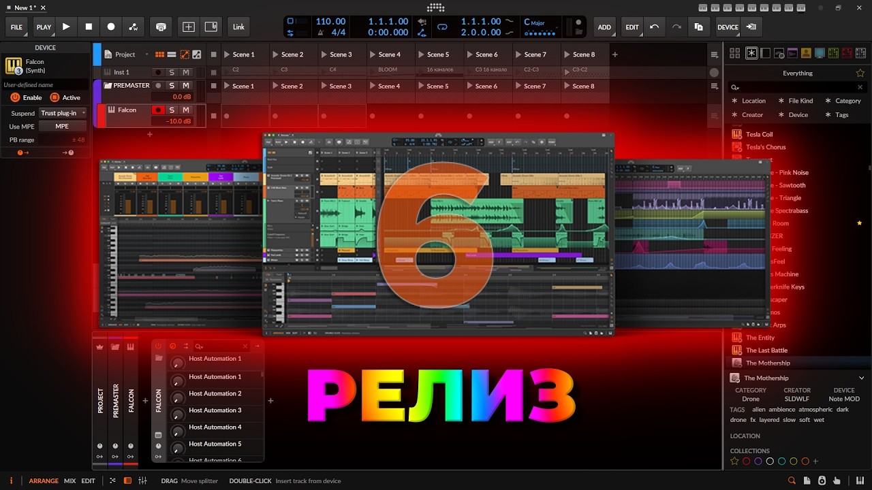The width and height of the screenshot is (872, 490).
Task: Click the tempo value 110.00
Action: [330, 22]
